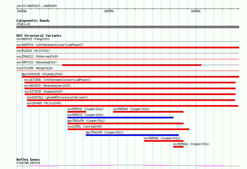247x169 pixels.
Task: Open variant nsv585942 (Cooper2011)
Action: click(x=191, y=144)
